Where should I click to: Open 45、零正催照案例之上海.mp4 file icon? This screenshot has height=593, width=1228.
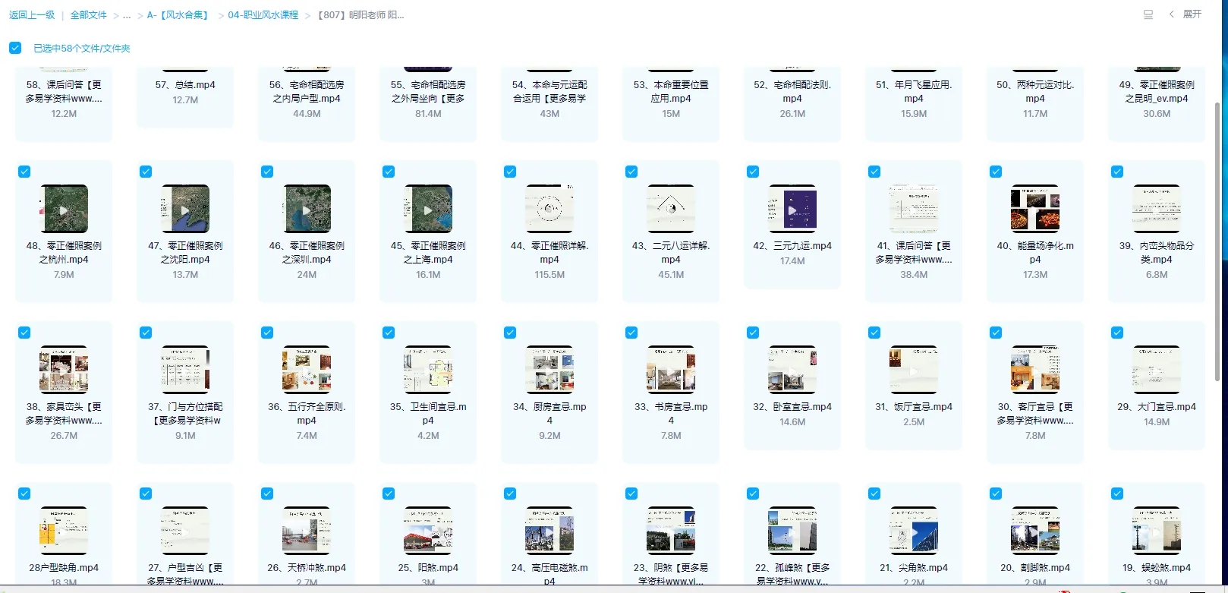(x=428, y=209)
